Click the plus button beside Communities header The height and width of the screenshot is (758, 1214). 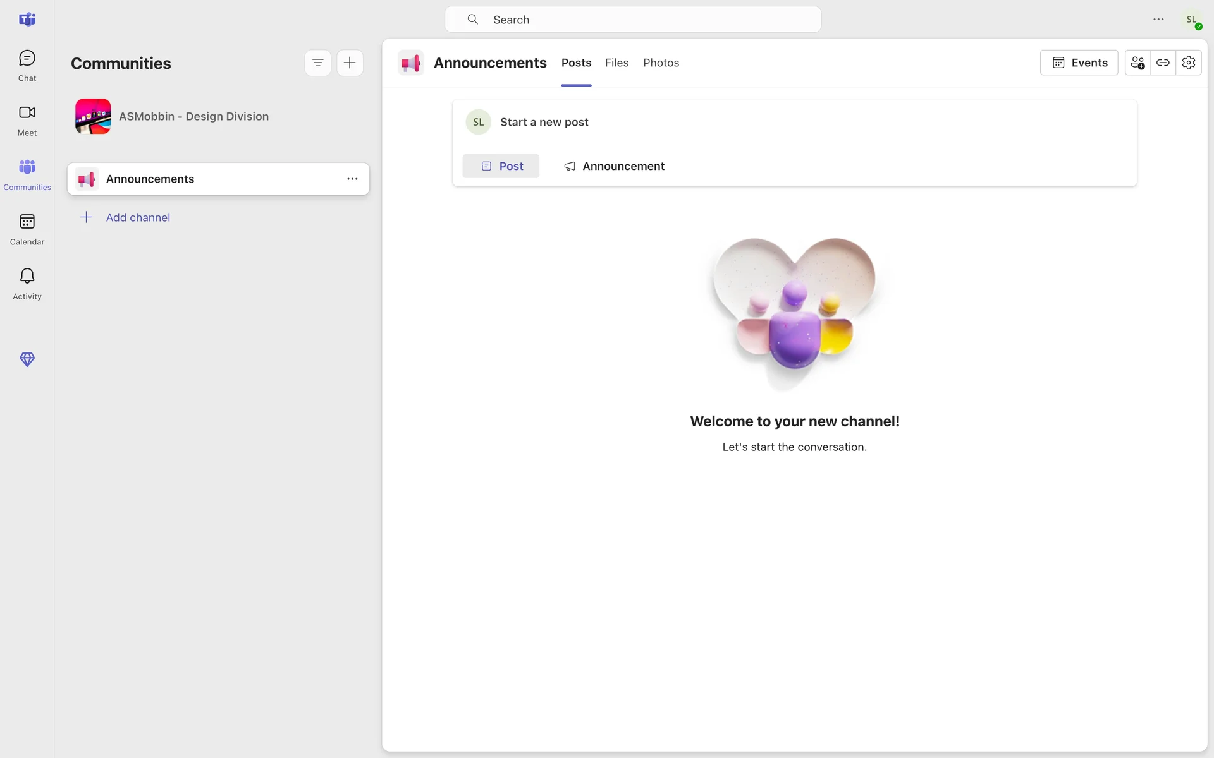(350, 63)
